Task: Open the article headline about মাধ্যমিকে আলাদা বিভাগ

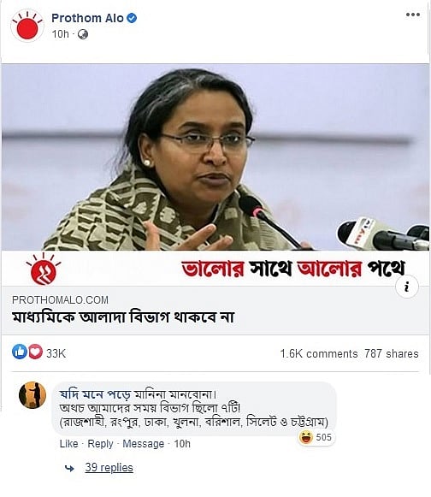Action: coord(123,317)
